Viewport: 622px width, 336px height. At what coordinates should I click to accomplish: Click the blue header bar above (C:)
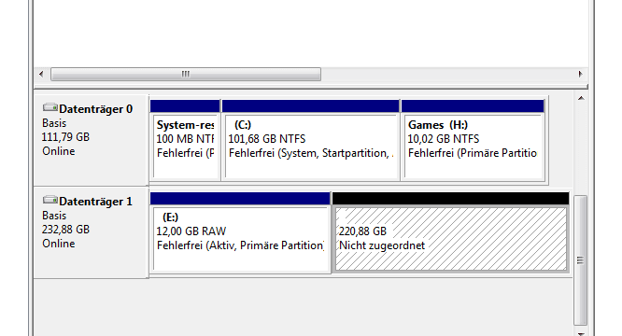(x=311, y=106)
